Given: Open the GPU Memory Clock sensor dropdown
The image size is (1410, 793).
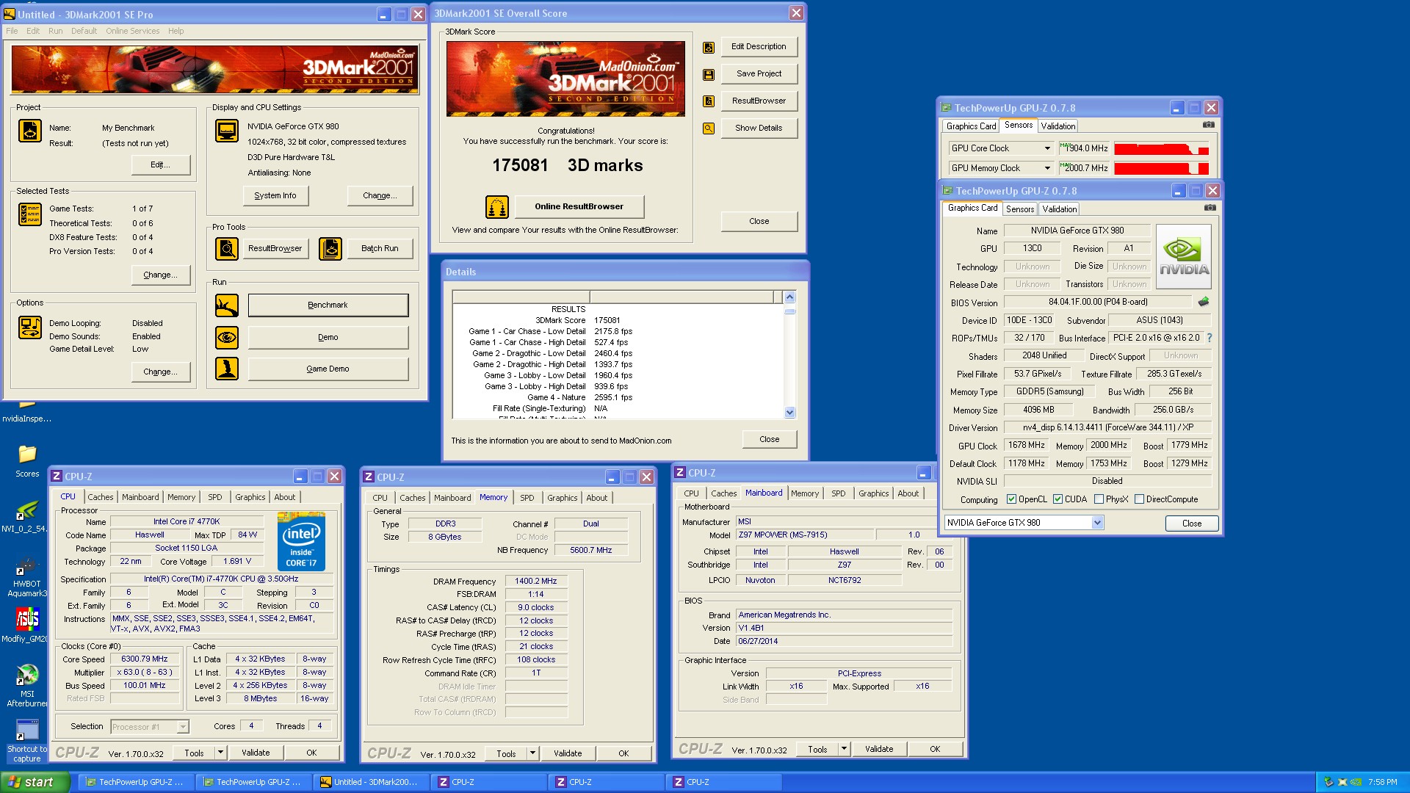Looking at the screenshot, I should coord(1047,168).
